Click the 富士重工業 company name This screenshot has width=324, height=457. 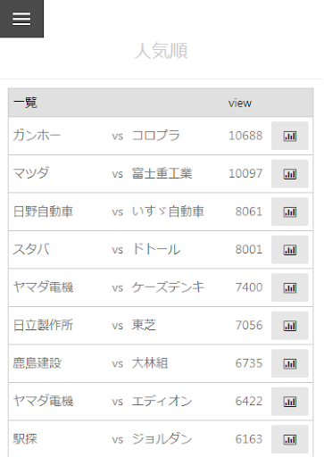click(162, 173)
